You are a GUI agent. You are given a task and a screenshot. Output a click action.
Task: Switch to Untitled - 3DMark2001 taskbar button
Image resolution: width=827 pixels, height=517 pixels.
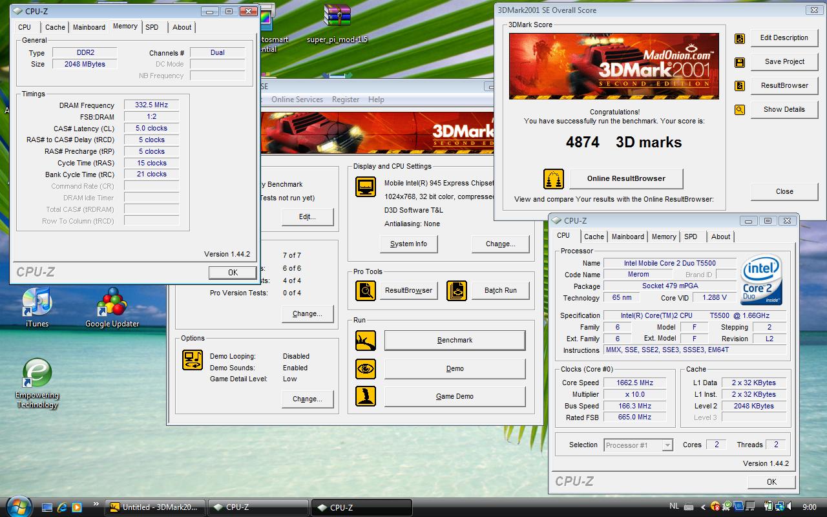click(x=155, y=507)
